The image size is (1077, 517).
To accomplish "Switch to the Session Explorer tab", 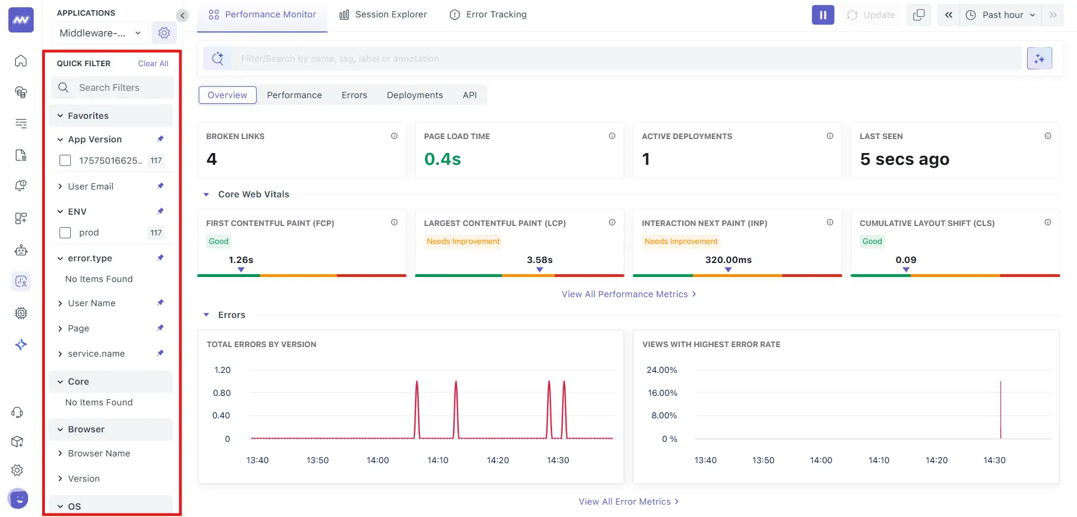I will pyautogui.click(x=382, y=14).
